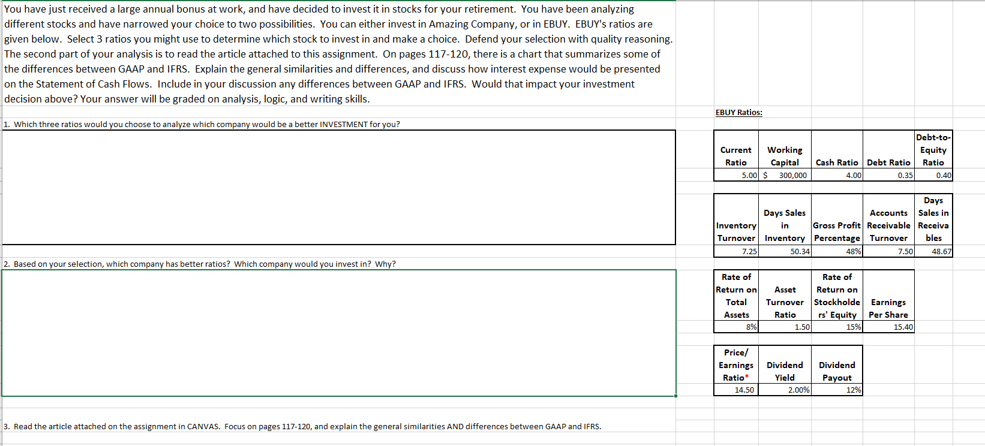The width and height of the screenshot is (985, 446).
Task: Select the Working Capital header cell
Action: point(785,150)
